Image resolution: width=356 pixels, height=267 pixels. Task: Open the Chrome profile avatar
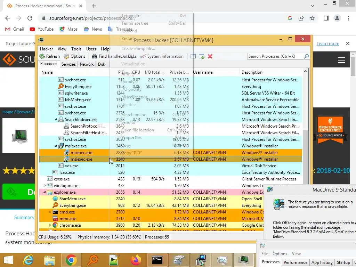pyautogui.click(x=337, y=18)
